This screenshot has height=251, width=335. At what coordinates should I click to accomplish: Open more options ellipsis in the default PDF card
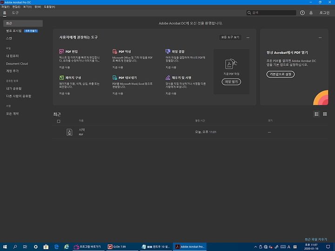320,38
